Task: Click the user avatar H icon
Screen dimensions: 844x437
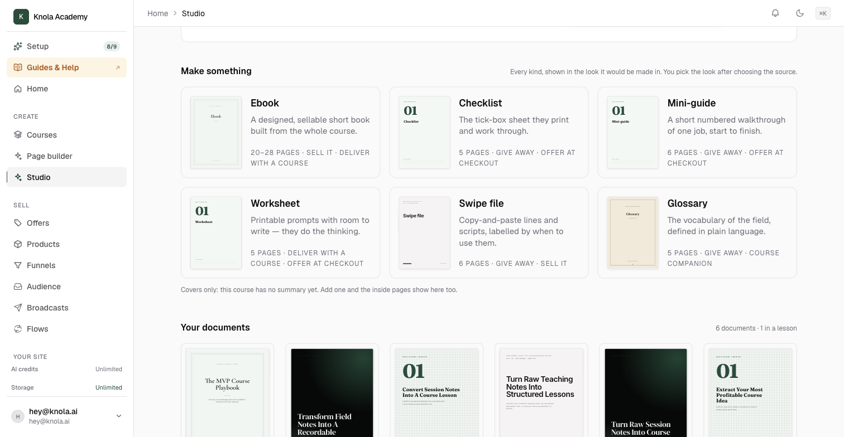Action: point(18,416)
